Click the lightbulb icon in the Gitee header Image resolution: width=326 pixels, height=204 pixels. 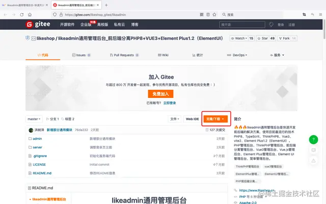coord(271,24)
